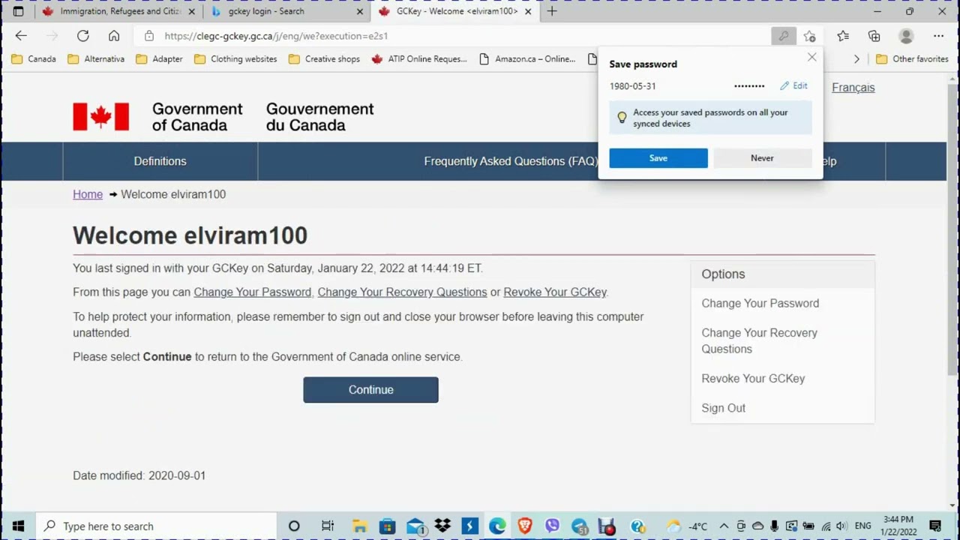Open the tab actions menu icon
Image resolution: width=960 pixels, height=540 pixels.
(18, 11)
